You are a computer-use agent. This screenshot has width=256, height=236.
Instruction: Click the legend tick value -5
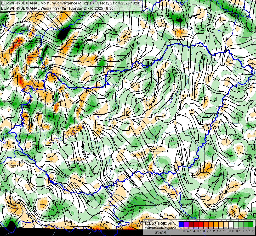[184, 231]
